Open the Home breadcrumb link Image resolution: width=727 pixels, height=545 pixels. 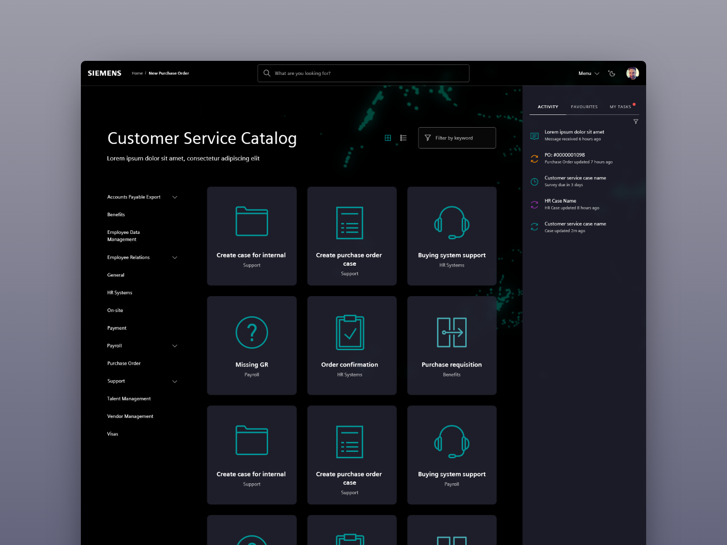point(137,73)
